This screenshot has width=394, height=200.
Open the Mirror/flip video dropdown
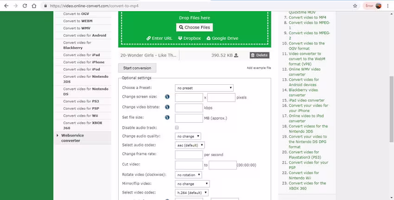coord(192,184)
